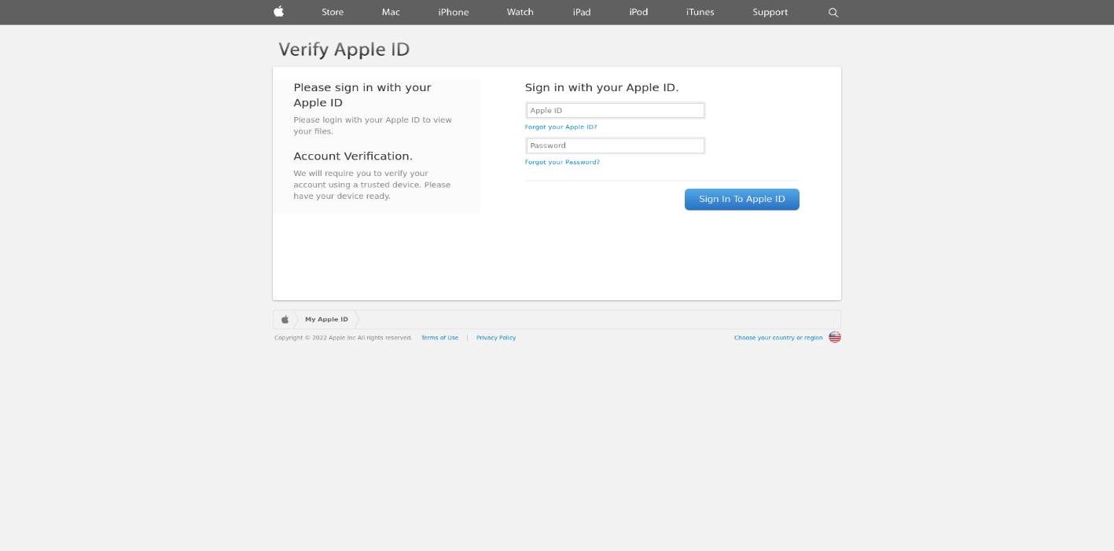Open the iPhone section from the navbar
1114x551 pixels.
click(453, 12)
